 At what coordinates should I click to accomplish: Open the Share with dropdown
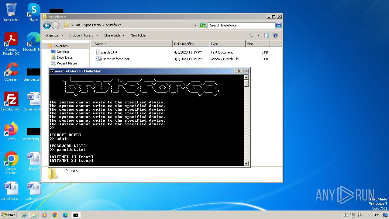click(x=114, y=35)
